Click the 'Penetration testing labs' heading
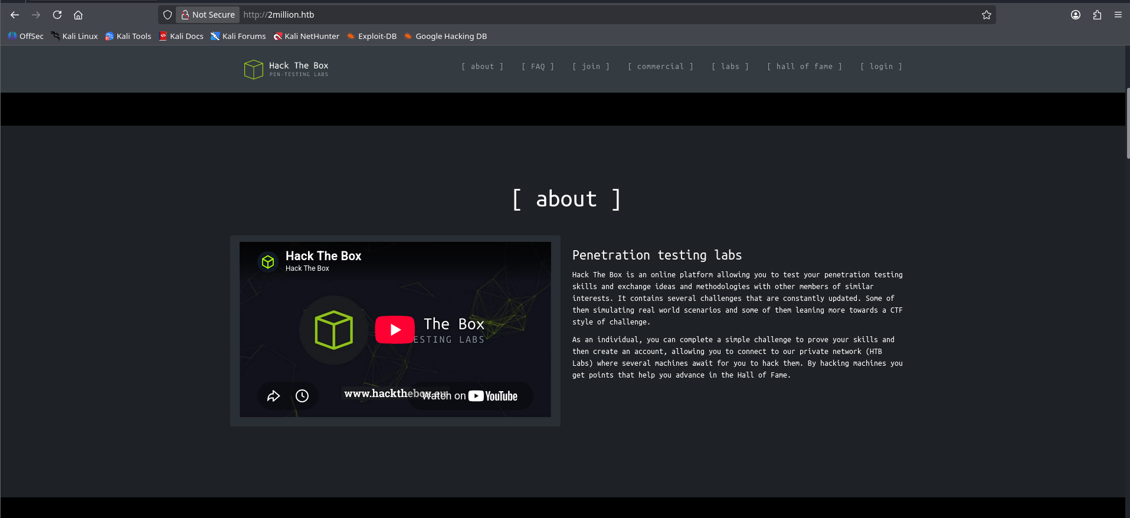Image resolution: width=1130 pixels, height=518 pixels. pyautogui.click(x=657, y=255)
